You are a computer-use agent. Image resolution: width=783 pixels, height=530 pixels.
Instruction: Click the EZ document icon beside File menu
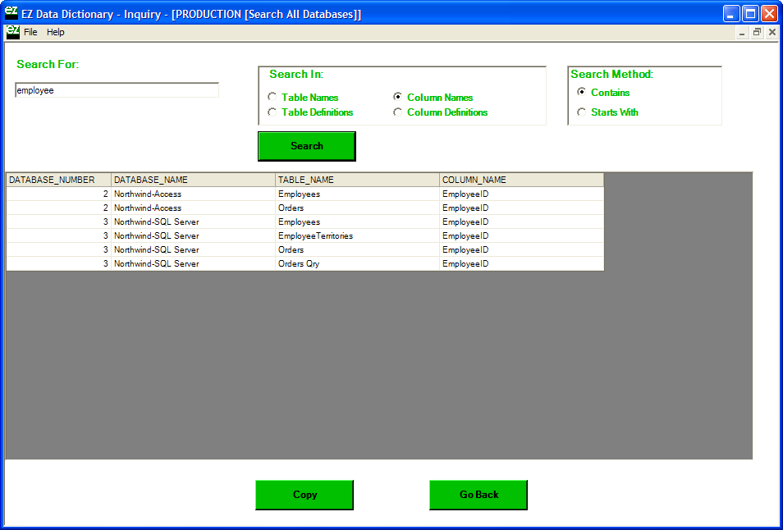click(x=12, y=32)
